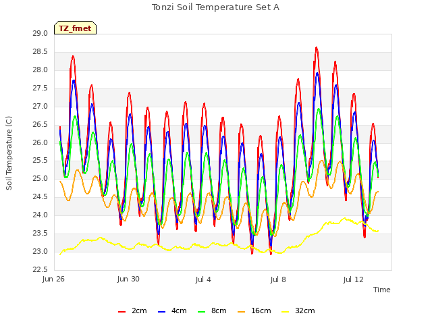432x324 pixels.
Task: Select the 2cm legend label
Action: tap(139, 310)
